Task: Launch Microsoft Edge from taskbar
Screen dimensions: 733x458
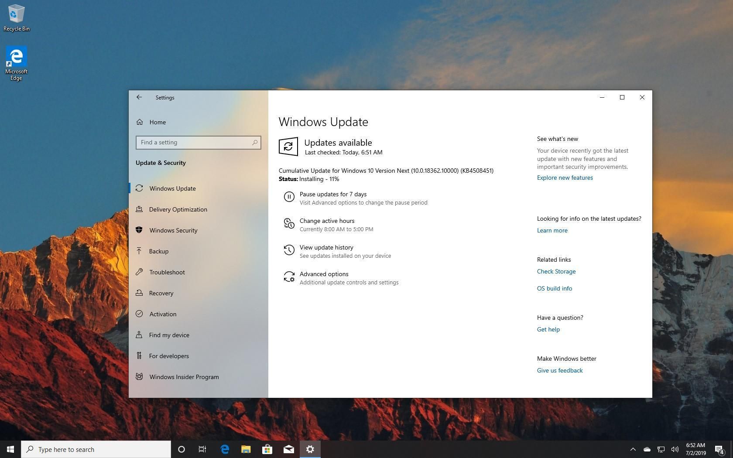Action: coord(225,449)
